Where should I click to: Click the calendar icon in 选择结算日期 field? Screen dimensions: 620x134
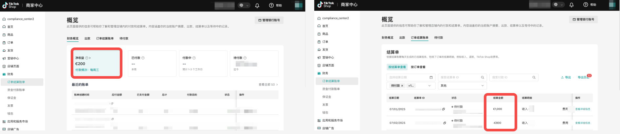(431, 77)
